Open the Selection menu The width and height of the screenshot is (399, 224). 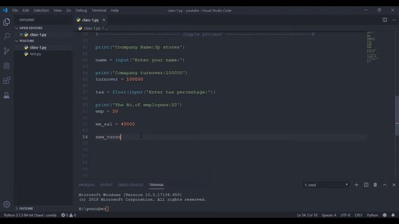click(x=41, y=11)
